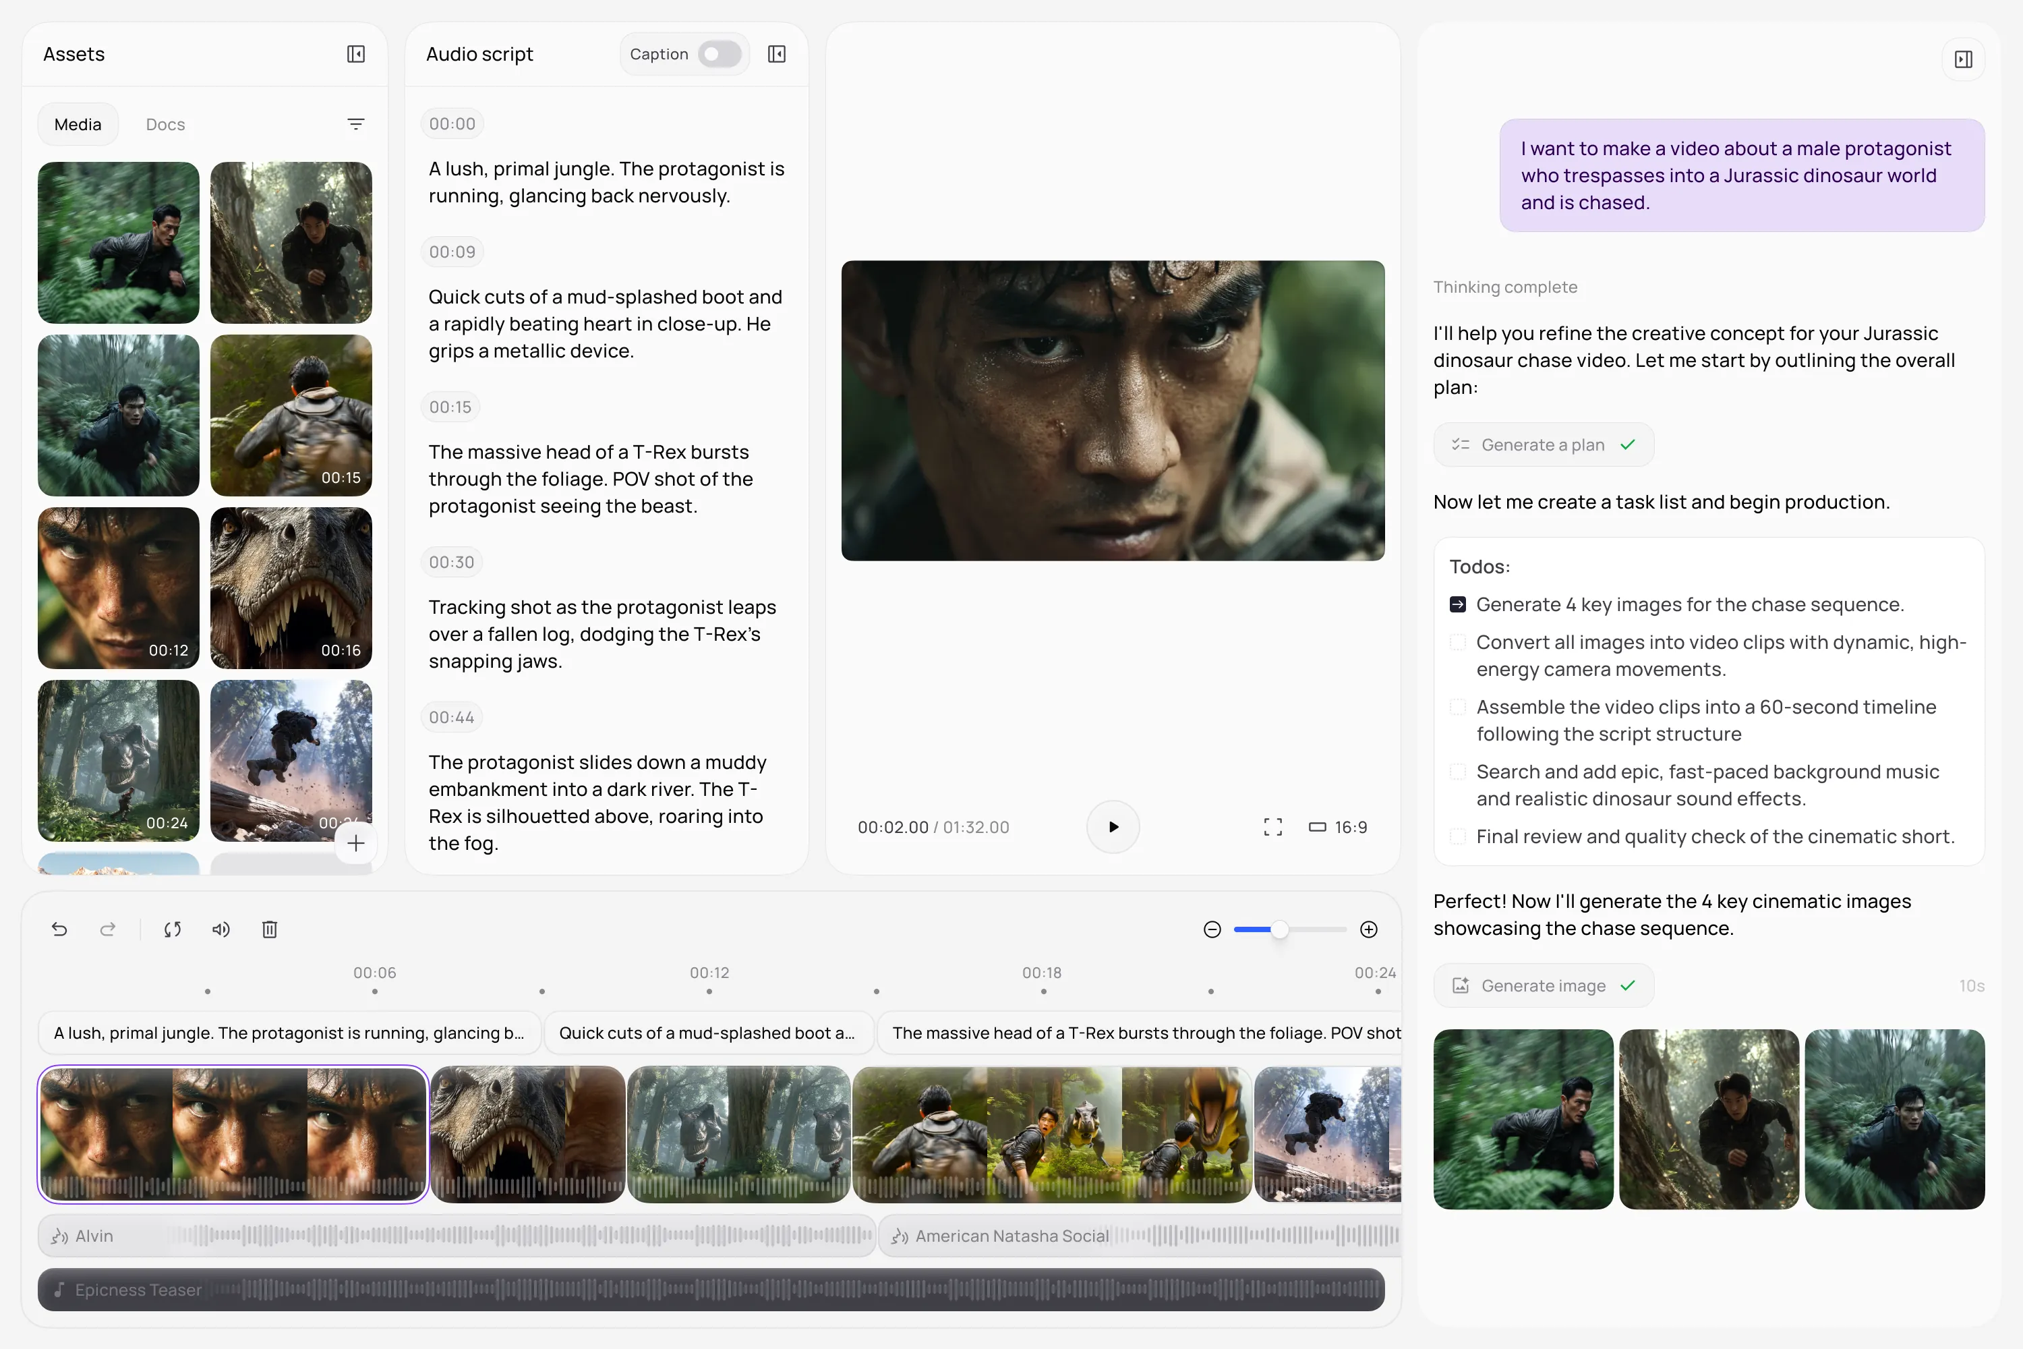Enter fullscreen preview mode
This screenshot has width=2023, height=1349.
(1273, 827)
